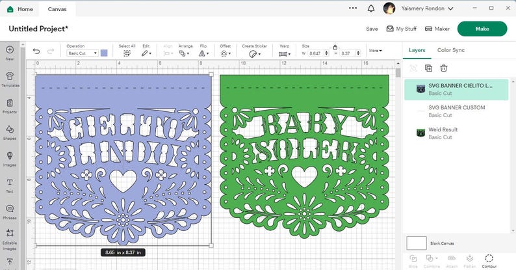Open the Offset tool
The width and height of the screenshot is (516, 270).
click(x=226, y=53)
